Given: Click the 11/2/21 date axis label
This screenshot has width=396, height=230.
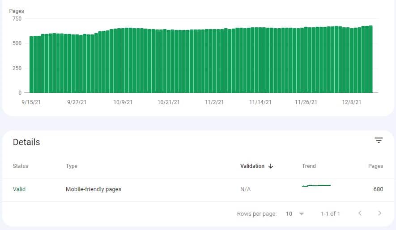Looking at the screenshot, I should 214,102.
